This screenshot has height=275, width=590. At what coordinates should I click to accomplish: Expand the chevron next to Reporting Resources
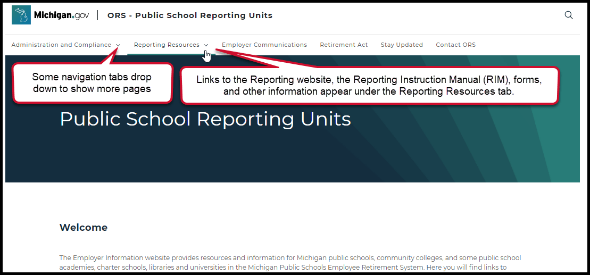(206, 45)
